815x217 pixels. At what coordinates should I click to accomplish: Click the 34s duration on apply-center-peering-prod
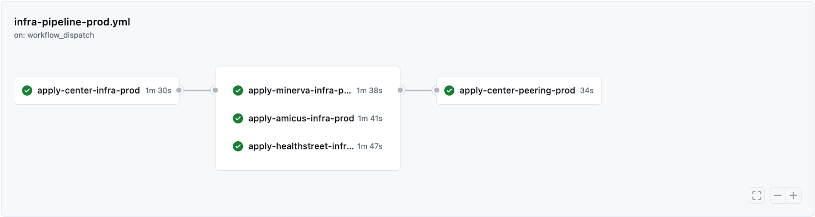pos(587,90)
